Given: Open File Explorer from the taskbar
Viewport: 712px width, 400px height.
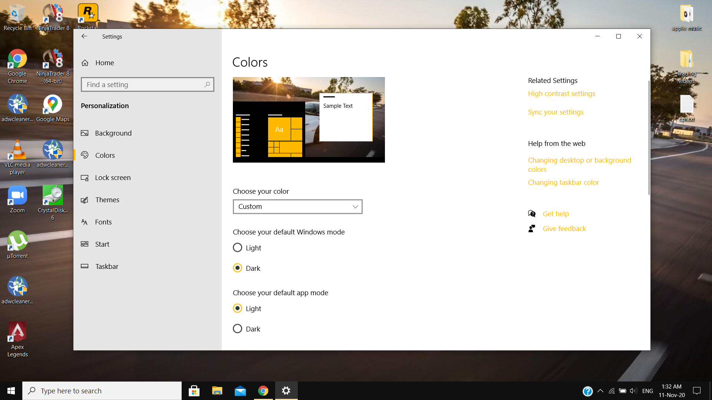Looking at the screenshot, I should pyautogui.click(x=217, y=391).
